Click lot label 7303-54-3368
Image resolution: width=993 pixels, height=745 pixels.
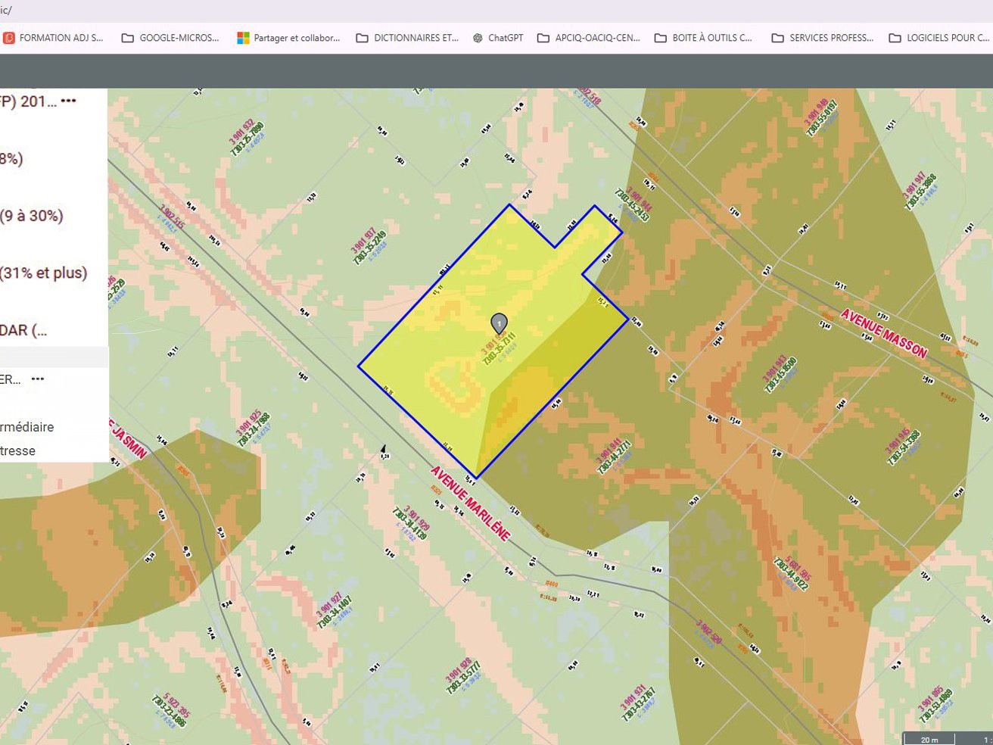pos(904,448)
